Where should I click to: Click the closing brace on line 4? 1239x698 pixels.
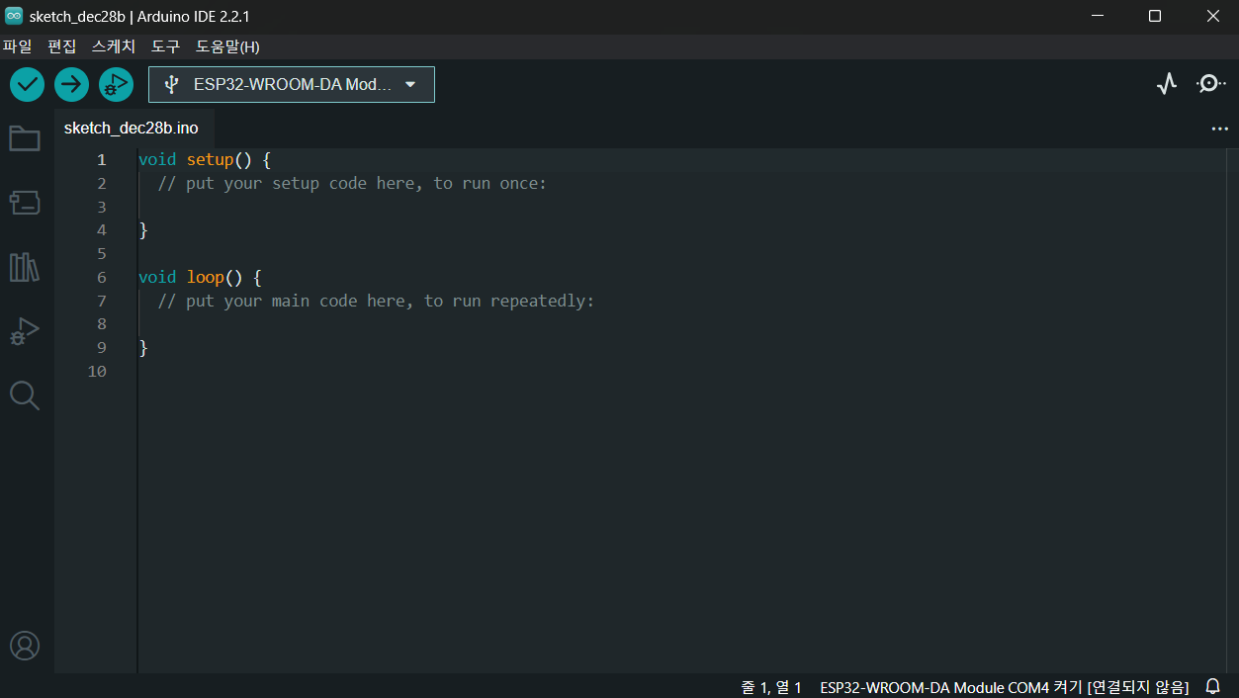tap(143, 230)
